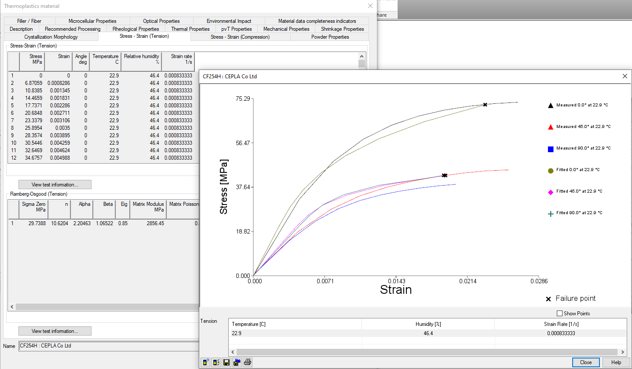Click the Matrix Modulus MPa column header
The width and height of the screenshot is (632, 369).
coord(148,210)
